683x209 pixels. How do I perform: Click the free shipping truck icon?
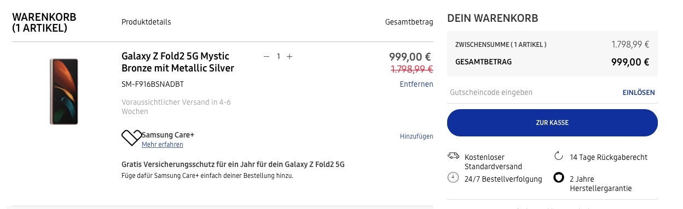pos(453,156)
